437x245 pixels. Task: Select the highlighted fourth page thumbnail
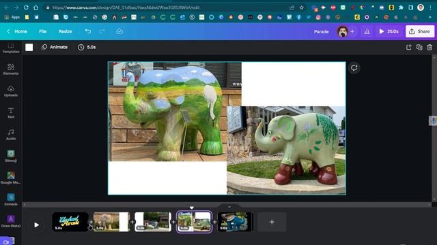pos(194,222)
